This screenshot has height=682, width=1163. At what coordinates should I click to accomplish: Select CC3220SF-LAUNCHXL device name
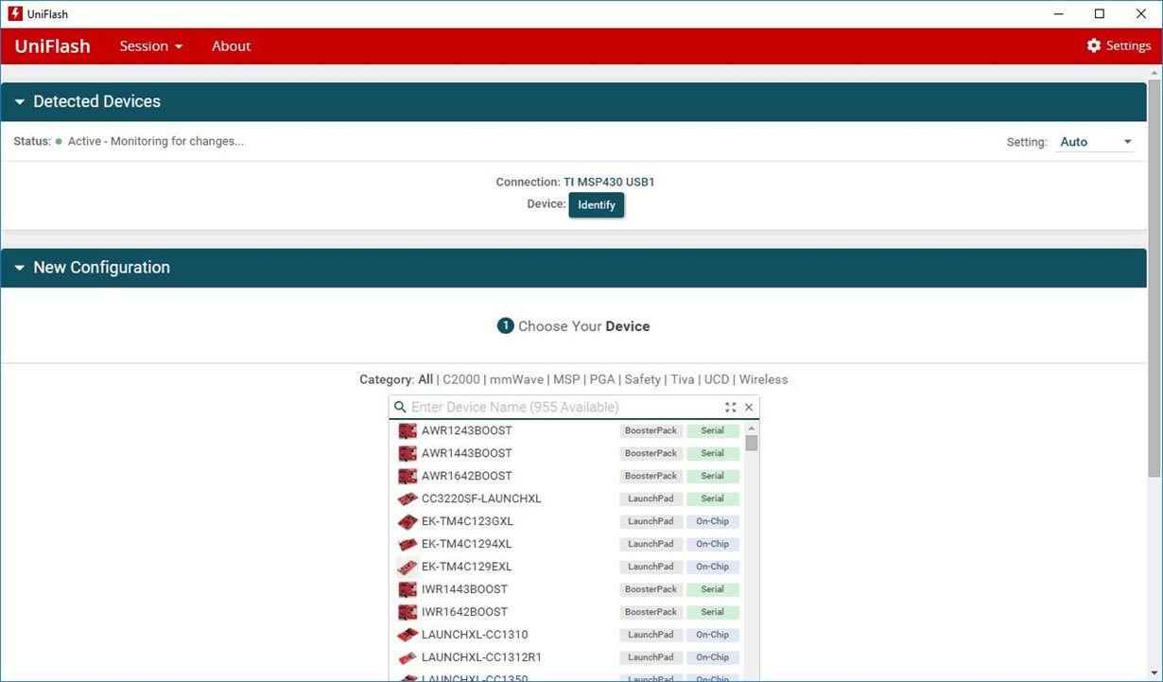tap(481, 498)
